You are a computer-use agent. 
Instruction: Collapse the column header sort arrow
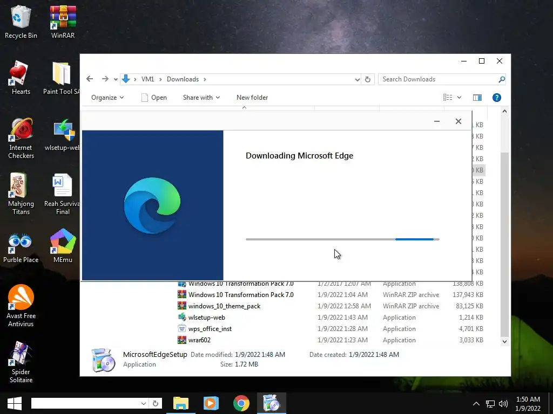pos(244,108)
